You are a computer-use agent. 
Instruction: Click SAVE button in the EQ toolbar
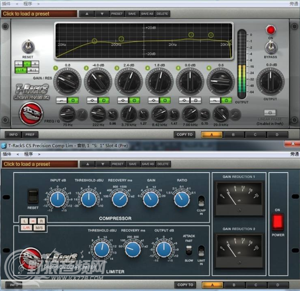coord(132,14)
